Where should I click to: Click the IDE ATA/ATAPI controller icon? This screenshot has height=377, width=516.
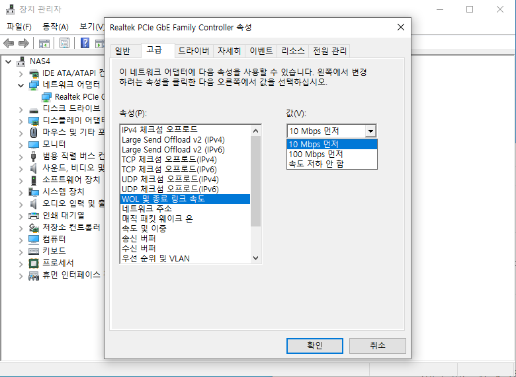tap(34, 73)
